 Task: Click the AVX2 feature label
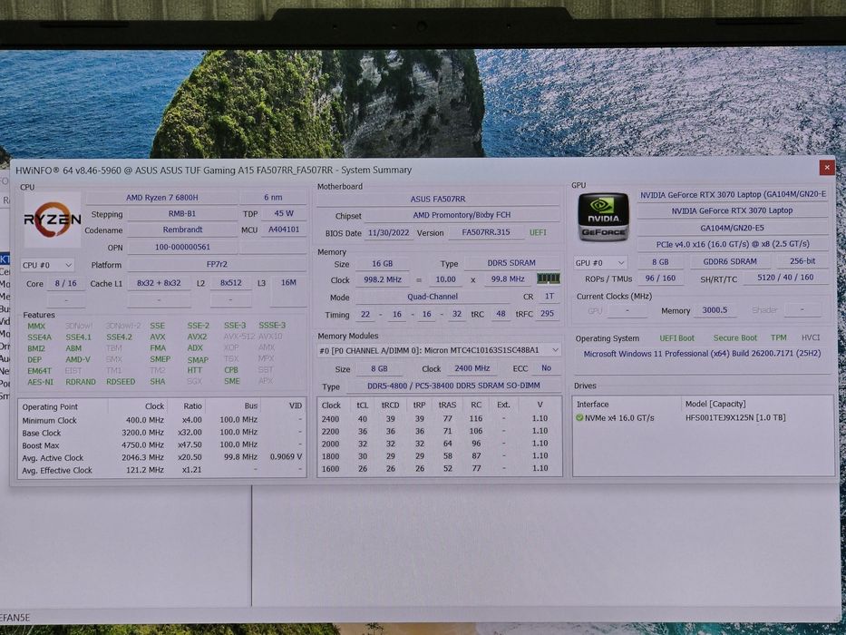point(197,337)
